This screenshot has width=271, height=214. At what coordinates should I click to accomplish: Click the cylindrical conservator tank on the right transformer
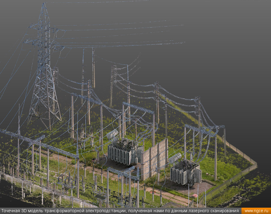point(175,158)
